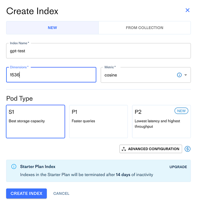Click the arrows icon on Advanced Configuration
Viewport: 197px width, 210px height.
coord(124,149)
